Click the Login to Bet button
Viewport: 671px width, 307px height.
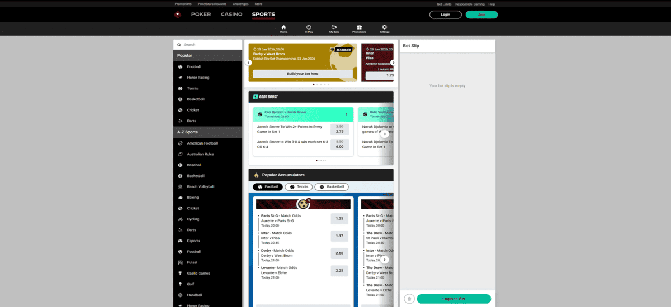click(x=453, y=299)
